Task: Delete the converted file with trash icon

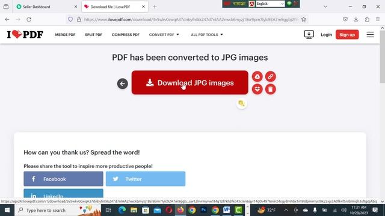Action: tap(270, 89)
